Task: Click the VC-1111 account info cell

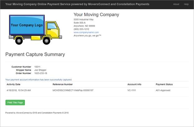Action: [132, 90]
